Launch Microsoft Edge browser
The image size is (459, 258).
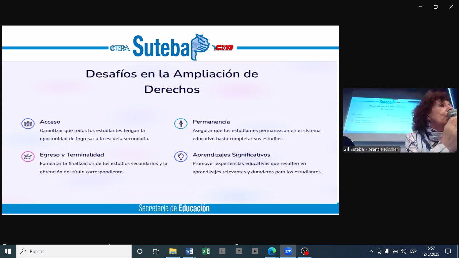(272, 251)
